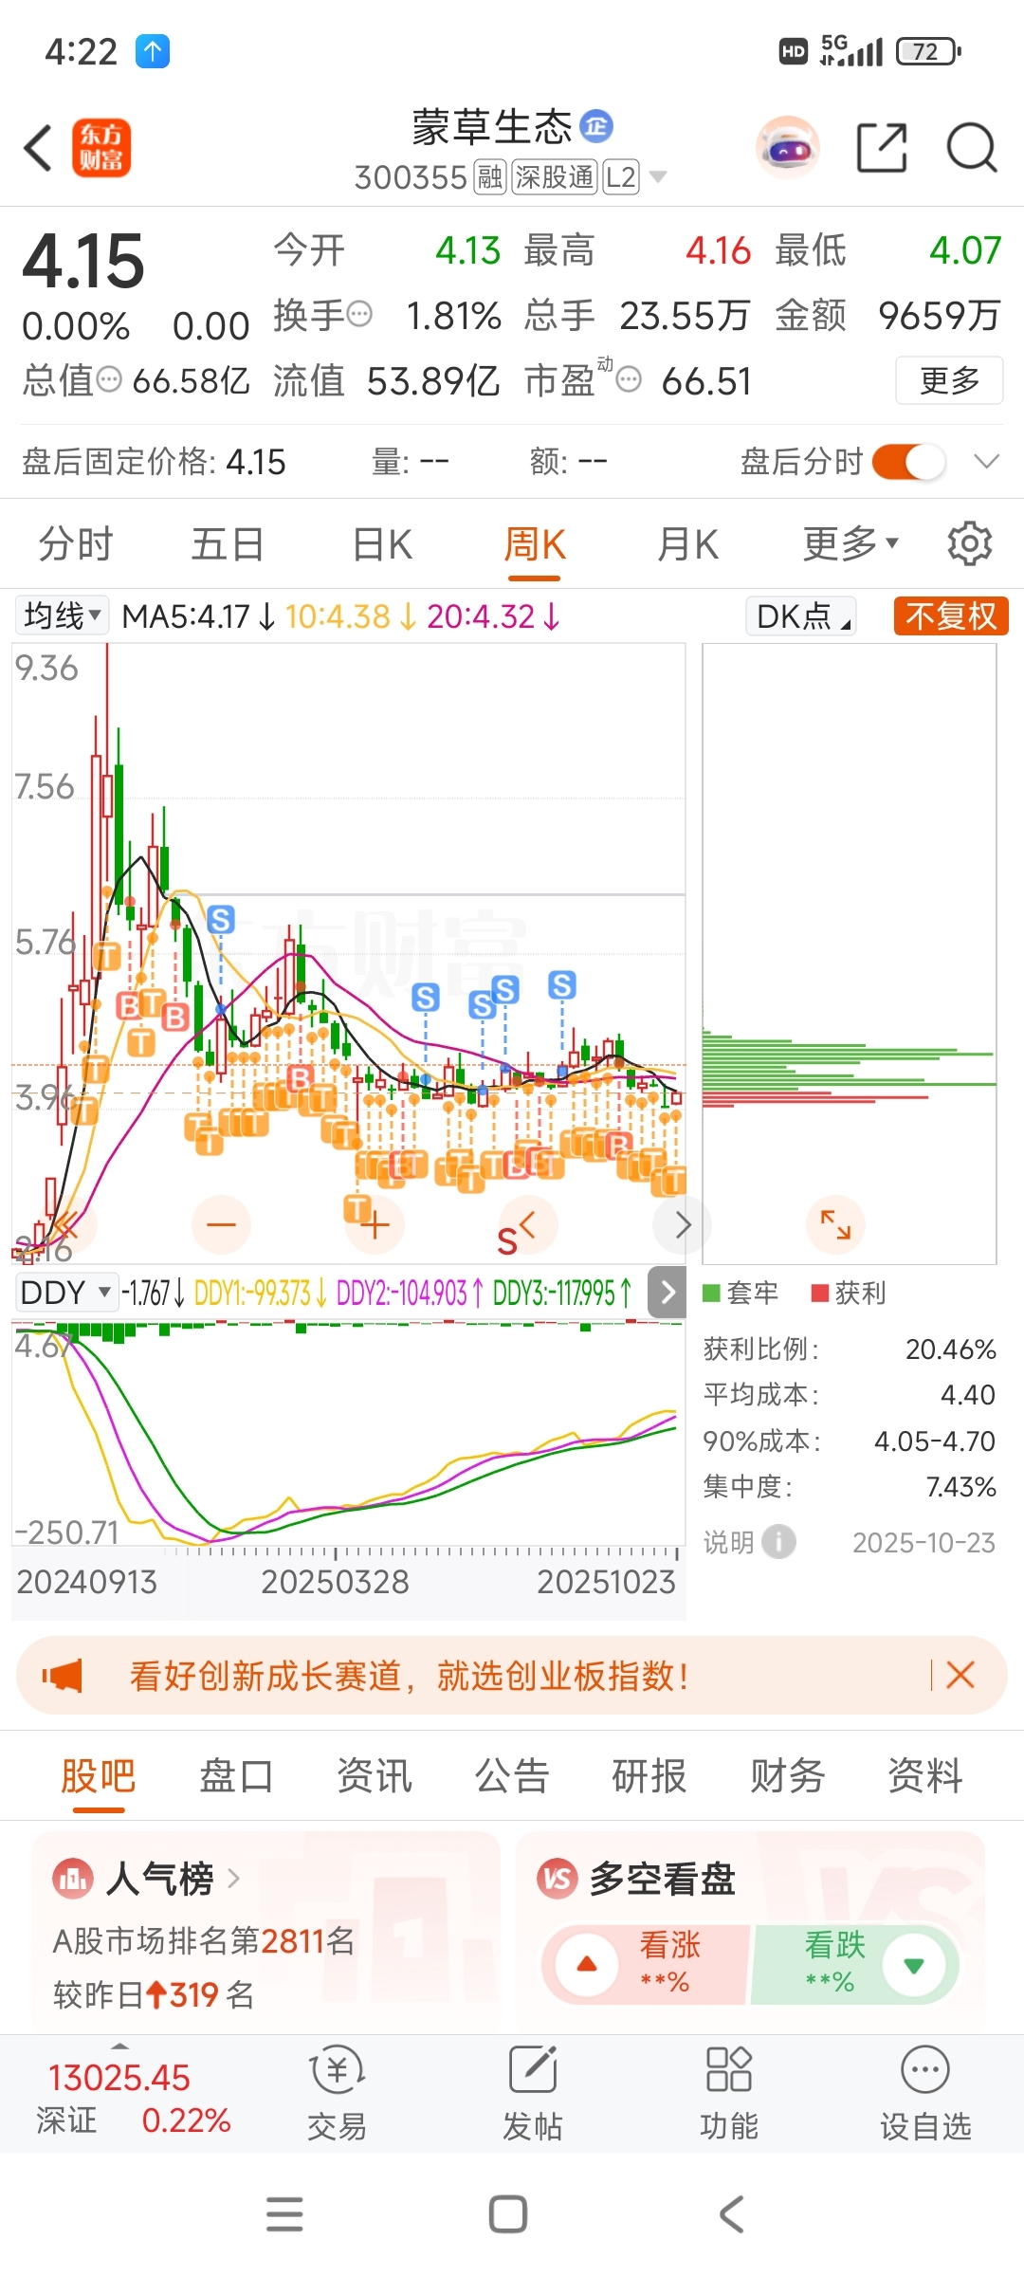Open DDY indicator dropdown
Image resolution: width=1024 pixels, height=2276 pixels.
66,1292
